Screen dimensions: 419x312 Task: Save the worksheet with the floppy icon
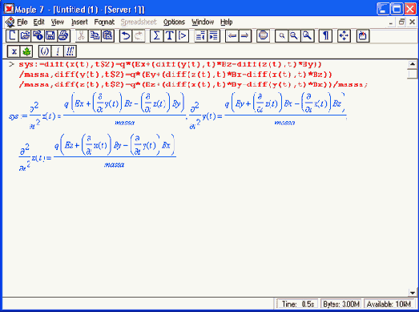[x=50, y=35]
